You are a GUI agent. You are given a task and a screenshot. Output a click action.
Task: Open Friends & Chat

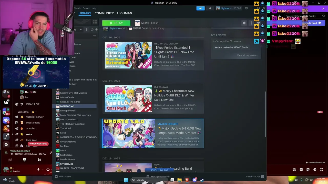(255, 177)
